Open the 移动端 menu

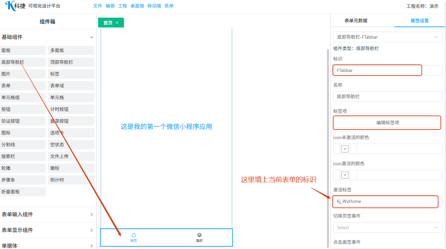point(154,6)
